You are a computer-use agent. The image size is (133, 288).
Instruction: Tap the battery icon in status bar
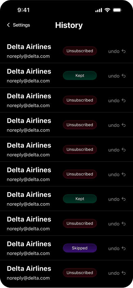(x=117, y=10)
